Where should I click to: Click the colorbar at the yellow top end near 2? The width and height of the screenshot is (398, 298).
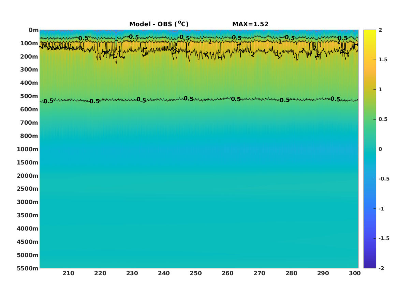(x=370, y=31)
